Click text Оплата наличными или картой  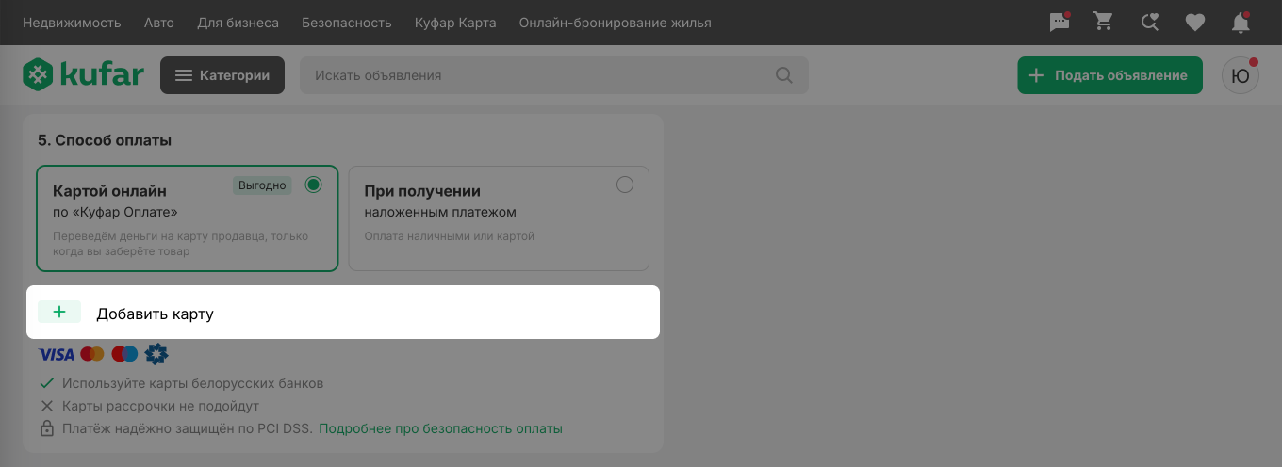pos(450,235)
